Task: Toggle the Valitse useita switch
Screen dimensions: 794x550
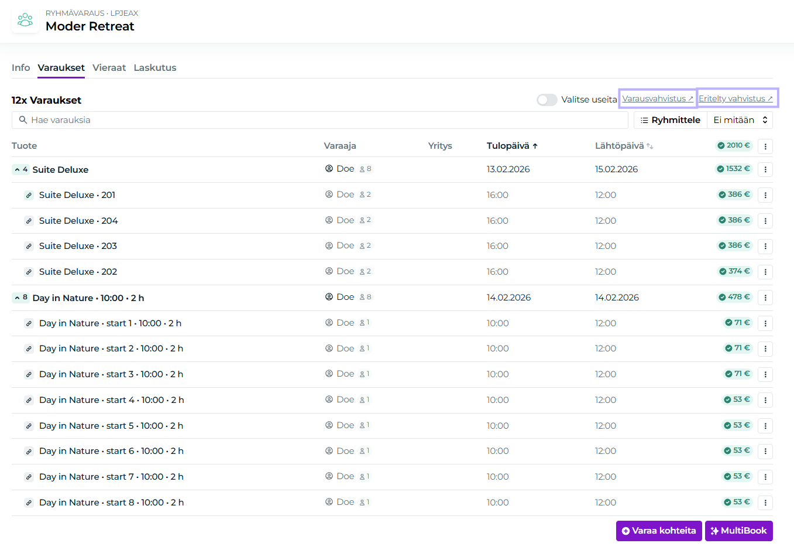Action: click(546, 100)
